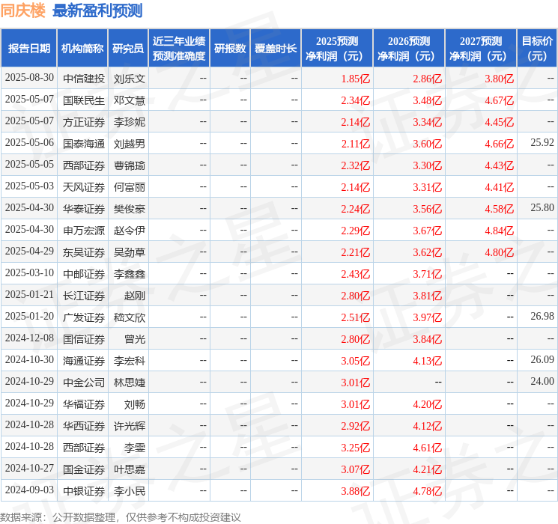Click the 数据来源 disclaimer footer text
This screenshot has height=524, width=558.
point(121,517)
